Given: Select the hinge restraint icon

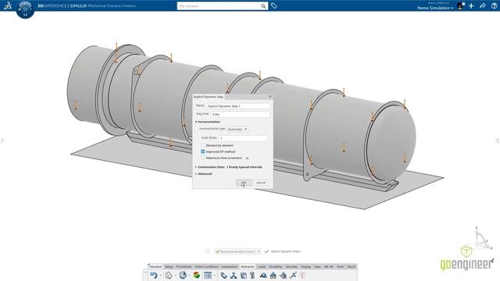Looking at the screenshot, I should [273, 276].
